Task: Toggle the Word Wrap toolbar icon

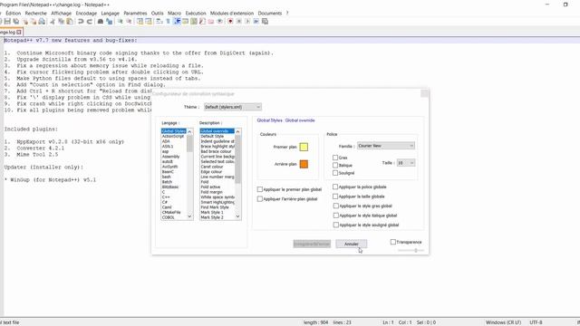Action: click(x=159, y=22)
